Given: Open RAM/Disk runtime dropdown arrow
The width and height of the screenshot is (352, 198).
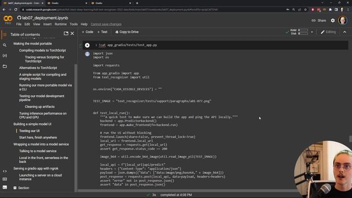Looking at the screenshot, I should point(312,32).
